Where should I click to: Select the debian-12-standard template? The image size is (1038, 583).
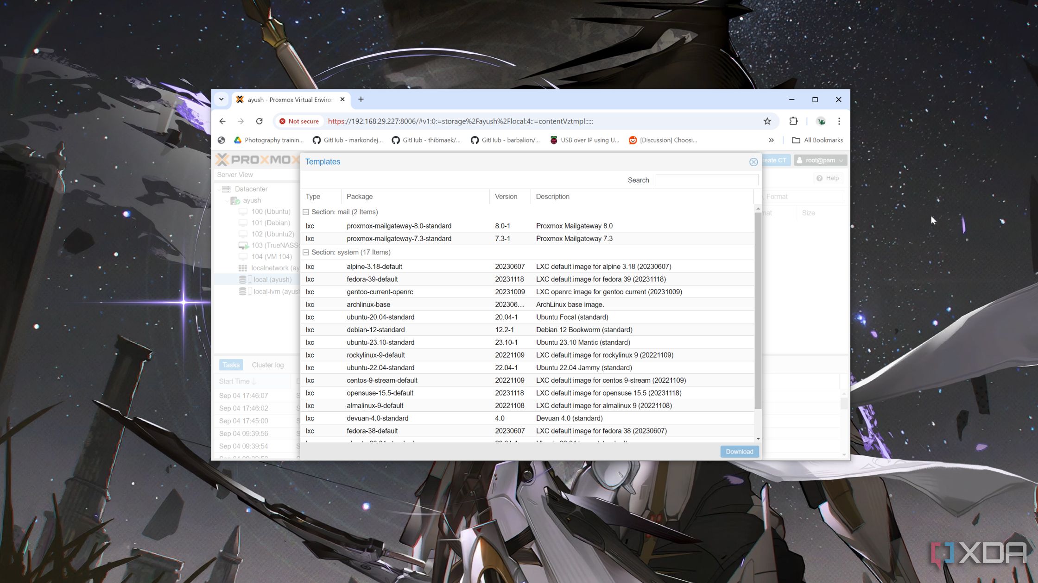tap(527, 330)
